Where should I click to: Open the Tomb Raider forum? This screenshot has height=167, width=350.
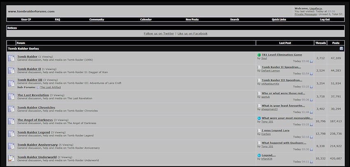click(27, 57)
